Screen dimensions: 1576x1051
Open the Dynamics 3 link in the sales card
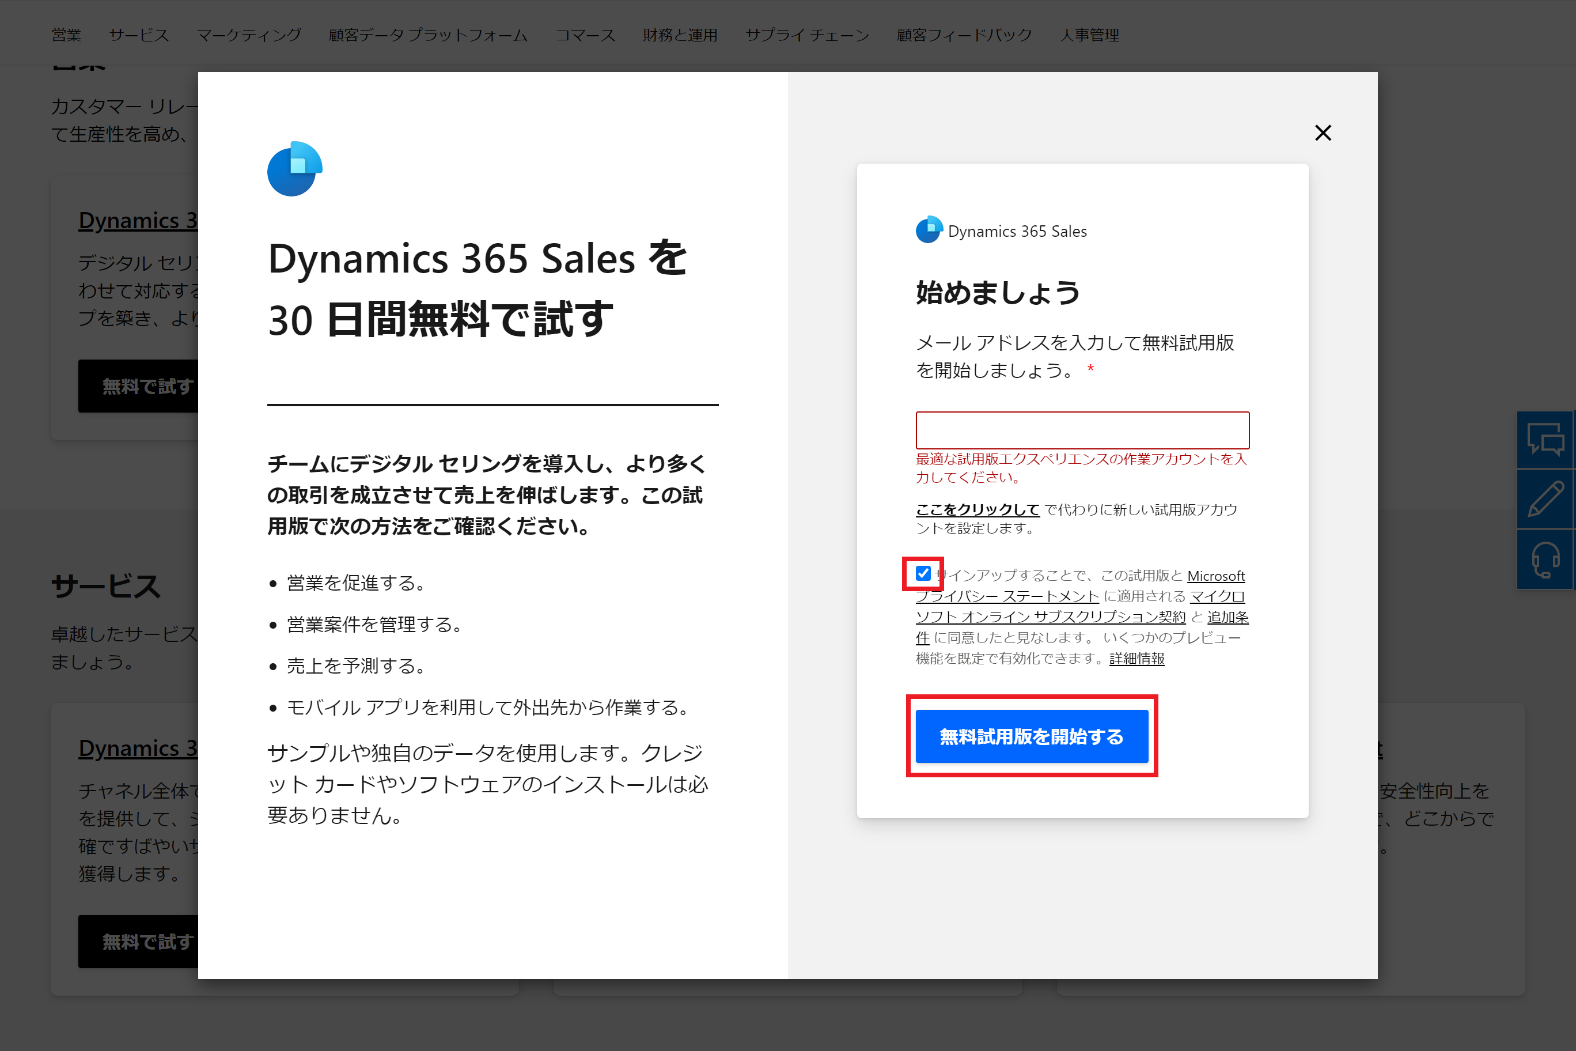138,220
